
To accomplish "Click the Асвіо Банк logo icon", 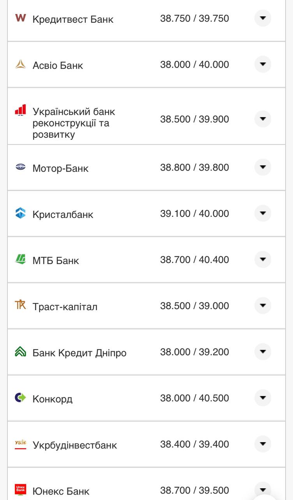I will [x=20, y=64].
